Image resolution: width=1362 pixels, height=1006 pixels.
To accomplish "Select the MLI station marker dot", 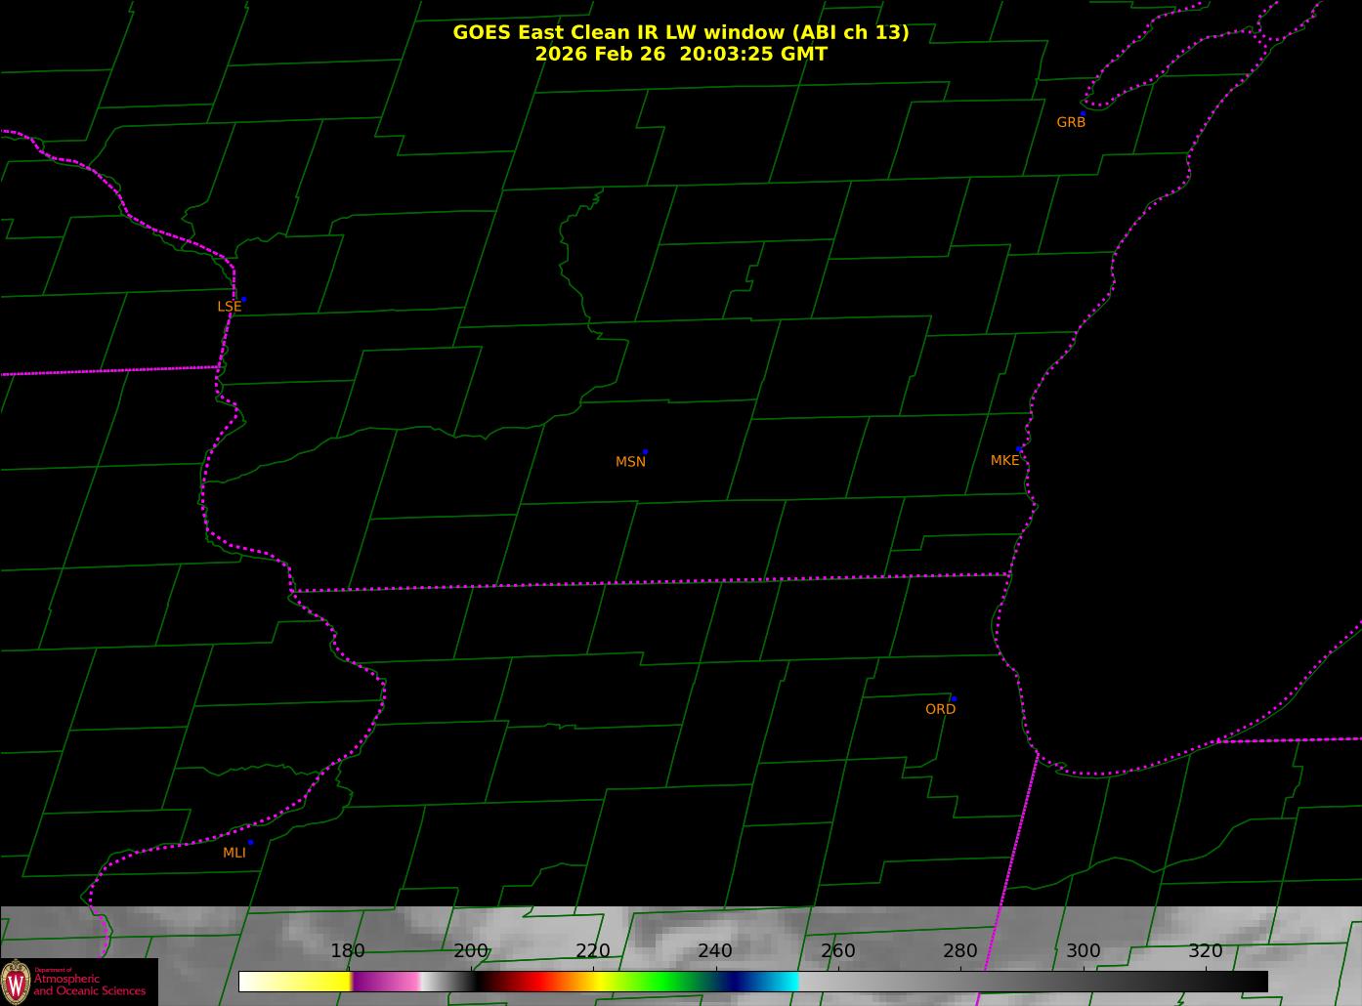I will click(250, 842).
